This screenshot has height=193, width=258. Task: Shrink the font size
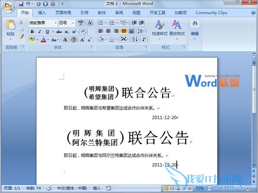(89, 40)
